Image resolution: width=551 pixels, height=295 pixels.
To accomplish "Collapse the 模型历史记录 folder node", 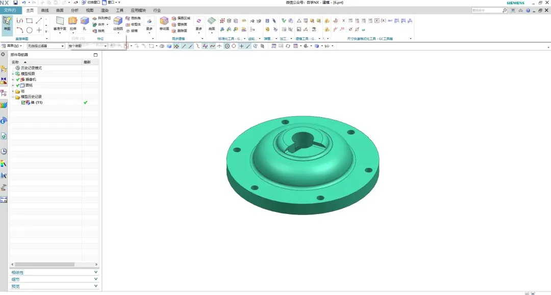I will click(x=13, y=97).
